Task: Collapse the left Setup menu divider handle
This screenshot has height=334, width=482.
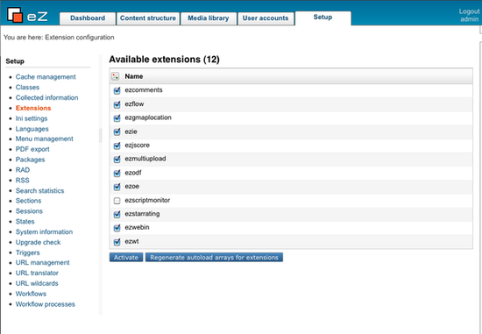Action: (100, 136)
